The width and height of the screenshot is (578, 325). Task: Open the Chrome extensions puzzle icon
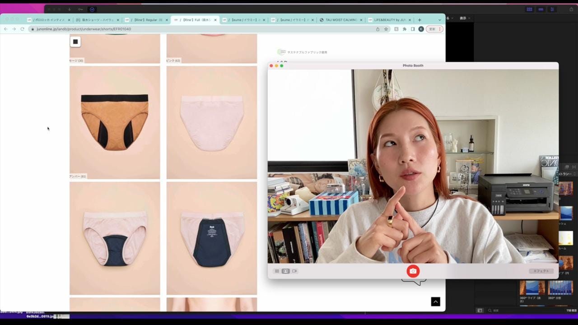(x=405, y=29)
